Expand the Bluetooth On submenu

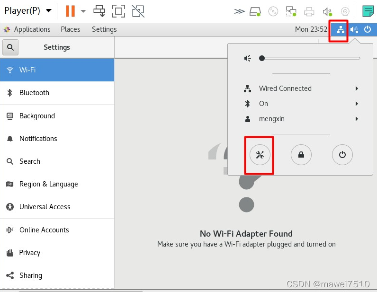point(301,104)
